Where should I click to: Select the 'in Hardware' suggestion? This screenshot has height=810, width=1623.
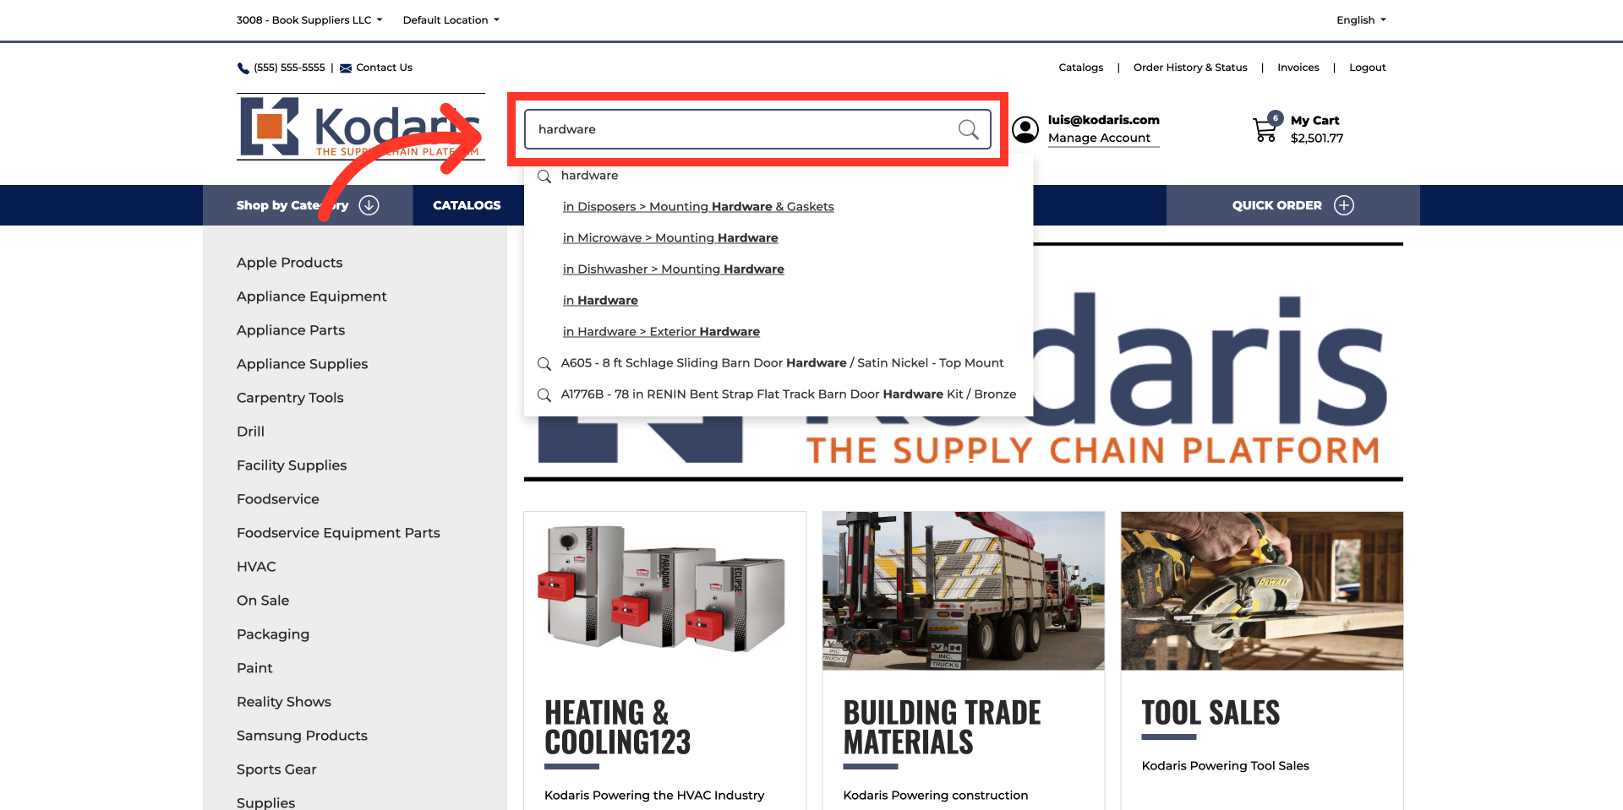600,301
